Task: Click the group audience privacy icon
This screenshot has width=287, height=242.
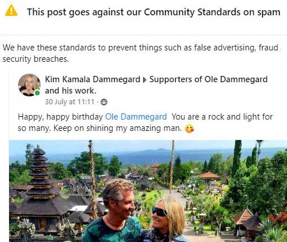Action: pos(104,102)
